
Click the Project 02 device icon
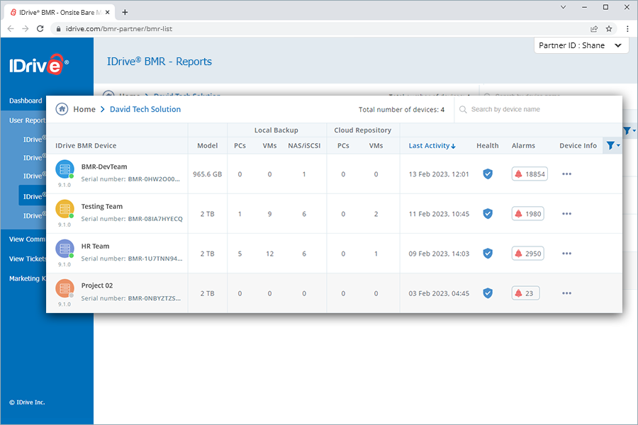65,289
